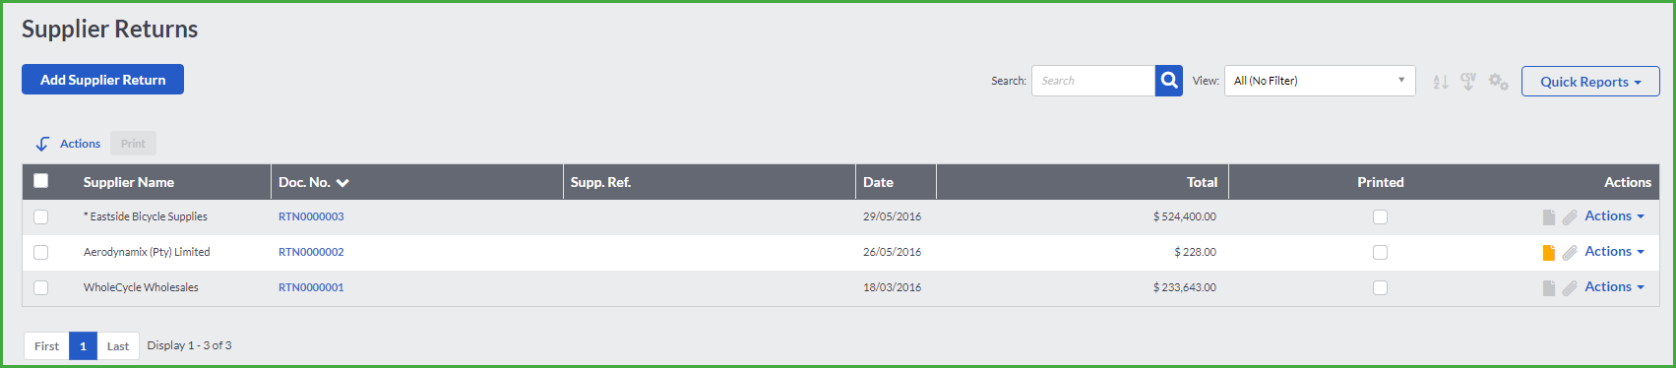Screen dimensions: 1676x368
Task: Click the sort order icon beside View
Action: coord(1441,82)
